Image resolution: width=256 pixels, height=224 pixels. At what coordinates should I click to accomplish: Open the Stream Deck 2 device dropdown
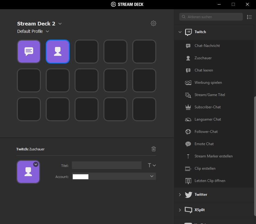tap(60, 24)
